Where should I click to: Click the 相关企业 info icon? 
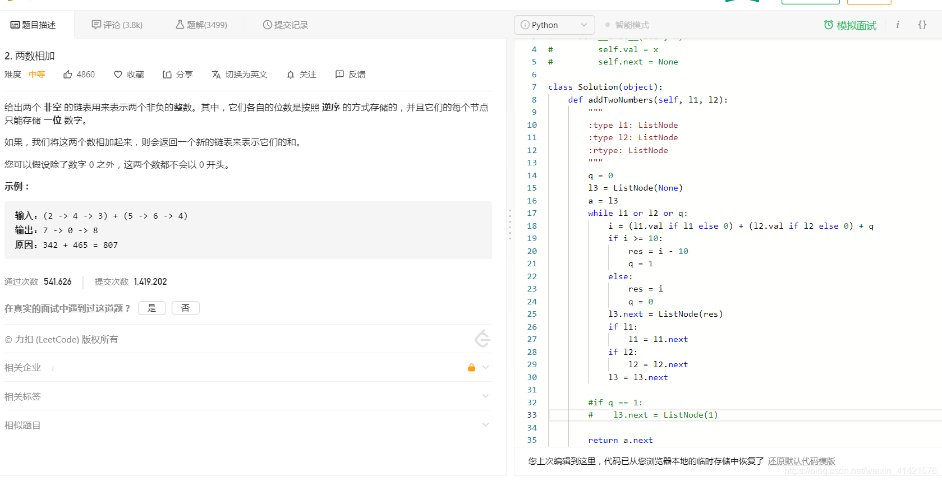(x=53, y=368)
